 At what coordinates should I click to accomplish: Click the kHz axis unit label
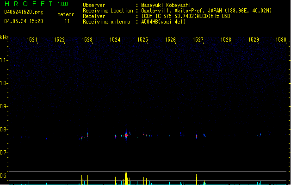4,37
